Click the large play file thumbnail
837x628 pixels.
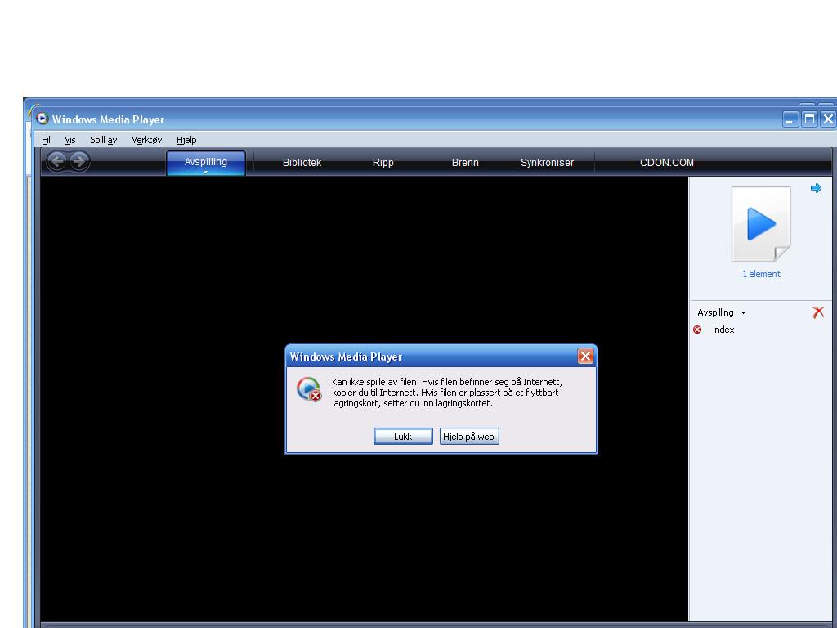coord(761,224)
